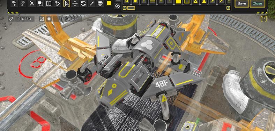Image resolution: width=275 pixels, height=131 pixels.
Task: Open the yellow color swatch
Action: coord(109,3)
